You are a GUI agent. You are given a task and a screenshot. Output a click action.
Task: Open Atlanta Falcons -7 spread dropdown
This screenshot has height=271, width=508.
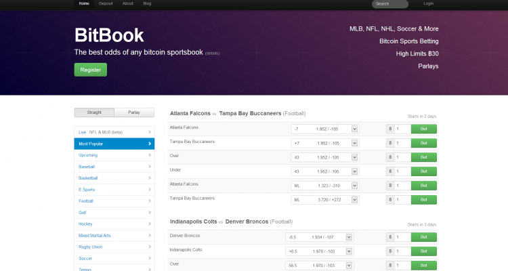325,129
